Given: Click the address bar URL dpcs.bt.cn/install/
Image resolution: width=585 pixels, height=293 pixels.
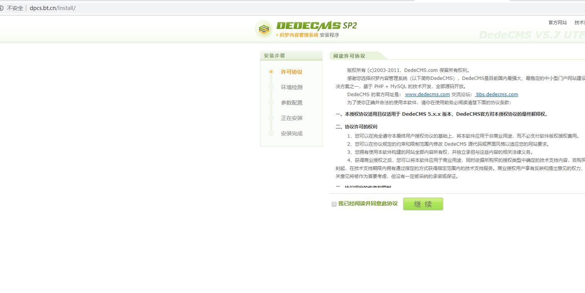Looking at the screenshot, I should pyautogui.click(x=52, y=8).
